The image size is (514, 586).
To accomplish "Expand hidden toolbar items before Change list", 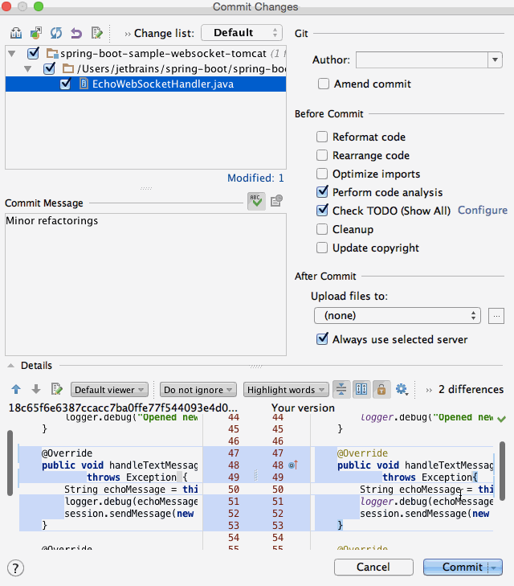I will coord(128,34).
